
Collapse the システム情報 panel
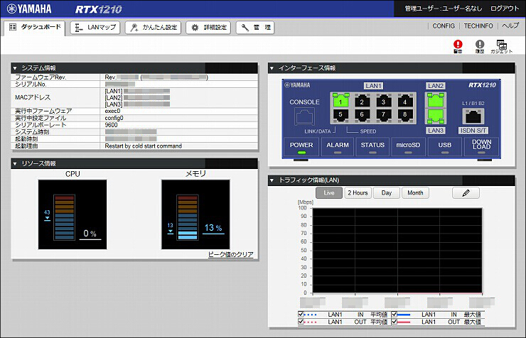click(15, 68)
